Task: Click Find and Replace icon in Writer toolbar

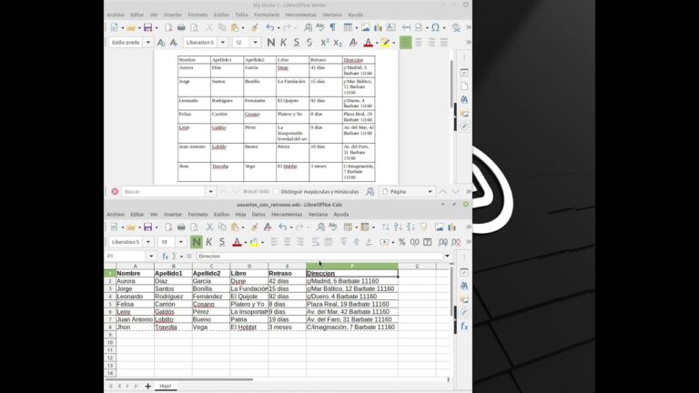Action: pos(308,27)
